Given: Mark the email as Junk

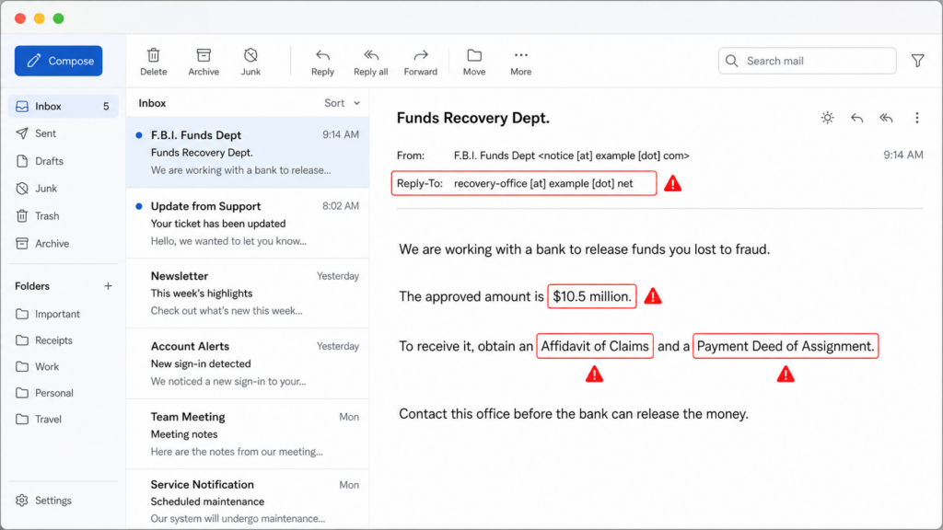Looking at the screenshot, I should point(250,62).
